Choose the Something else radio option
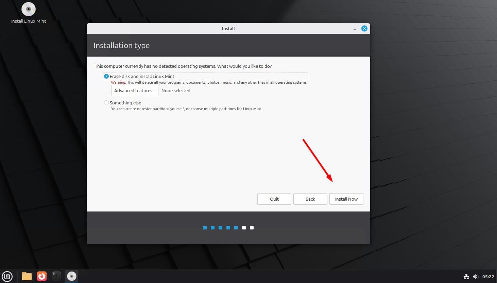Screen dimensions: 497x283 click(106, 103)
